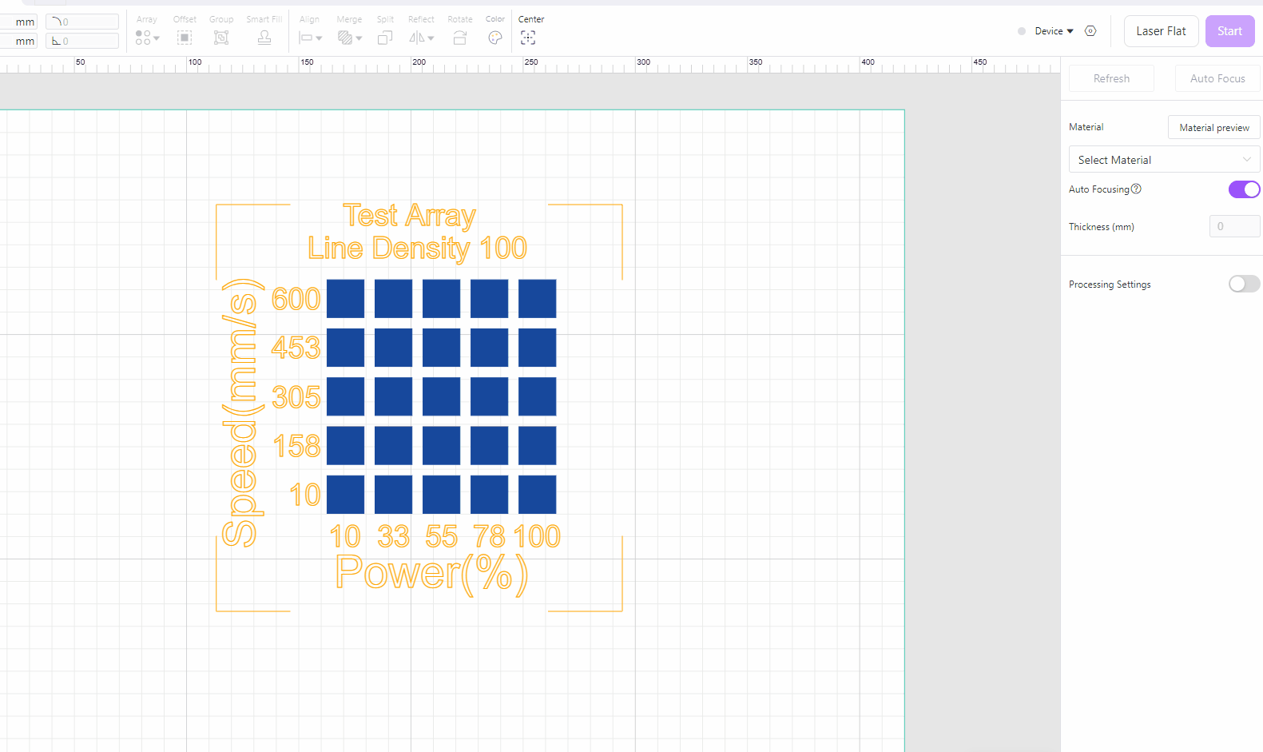Select the speed label '158' on canvas
This screenshot has width=1263, height=752.
coord(297,446)
